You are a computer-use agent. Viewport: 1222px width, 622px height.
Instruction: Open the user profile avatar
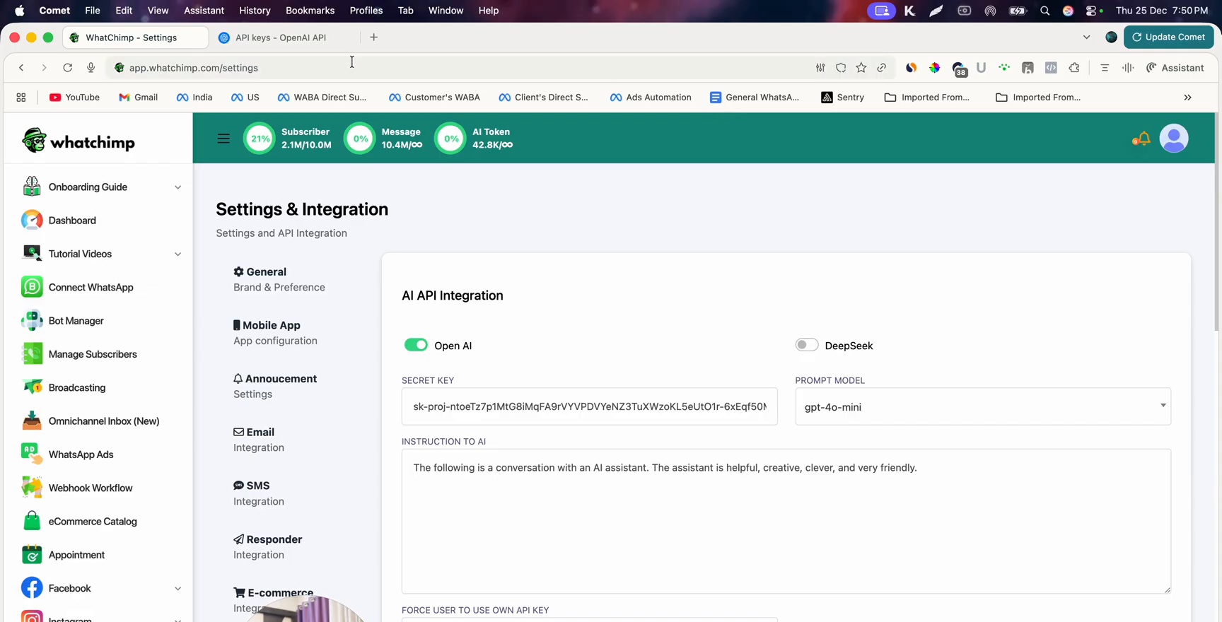coord(1174,139)
